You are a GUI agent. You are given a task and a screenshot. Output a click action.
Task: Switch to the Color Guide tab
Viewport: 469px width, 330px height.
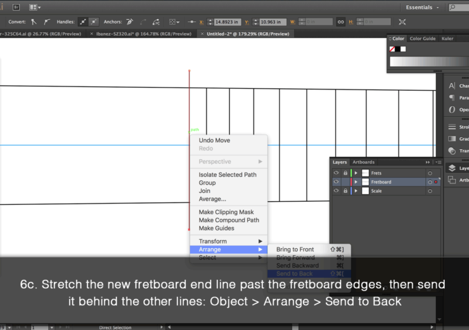(422, 39)
